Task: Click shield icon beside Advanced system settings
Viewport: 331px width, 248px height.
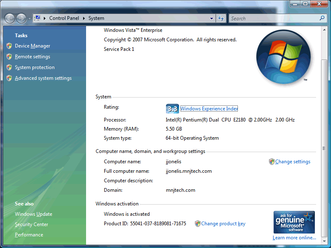Action: pyautogui.click(x=9, y=78)
